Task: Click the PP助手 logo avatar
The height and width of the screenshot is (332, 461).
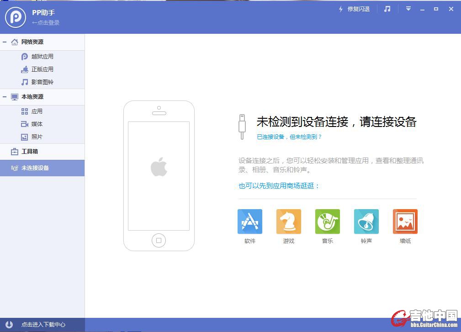Action: pos(16,17)
